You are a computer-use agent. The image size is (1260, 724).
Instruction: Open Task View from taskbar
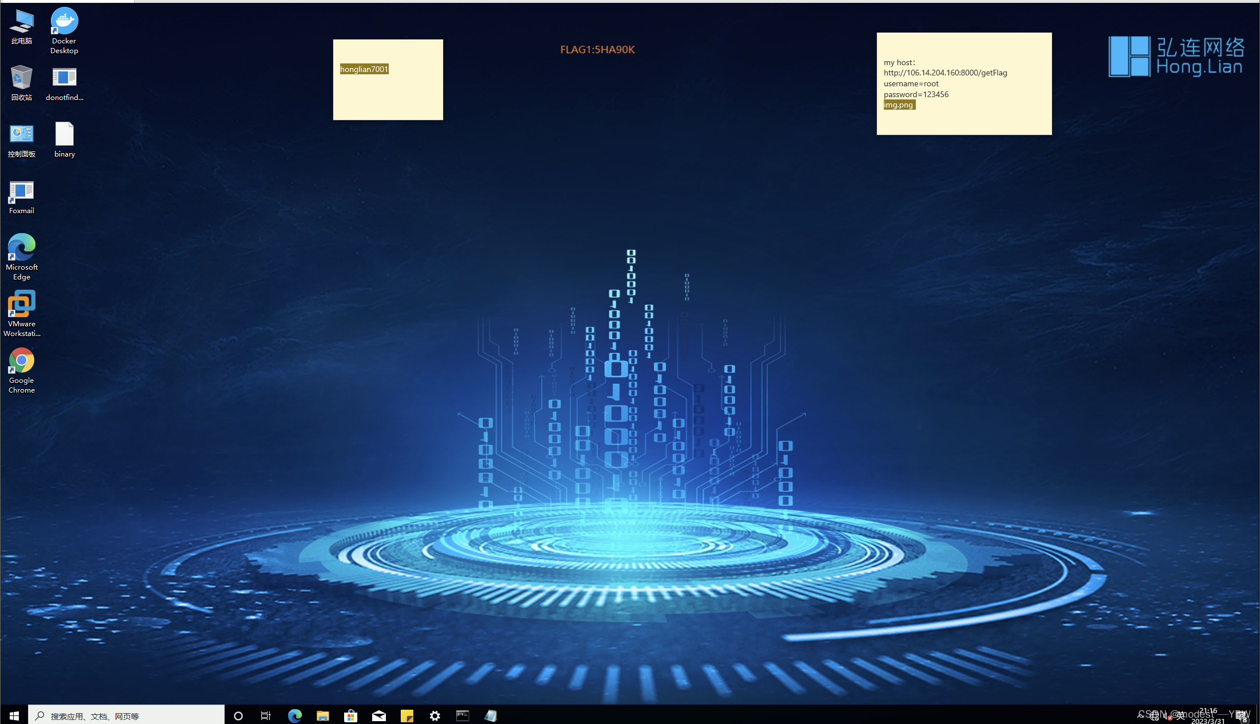(266, 715)
